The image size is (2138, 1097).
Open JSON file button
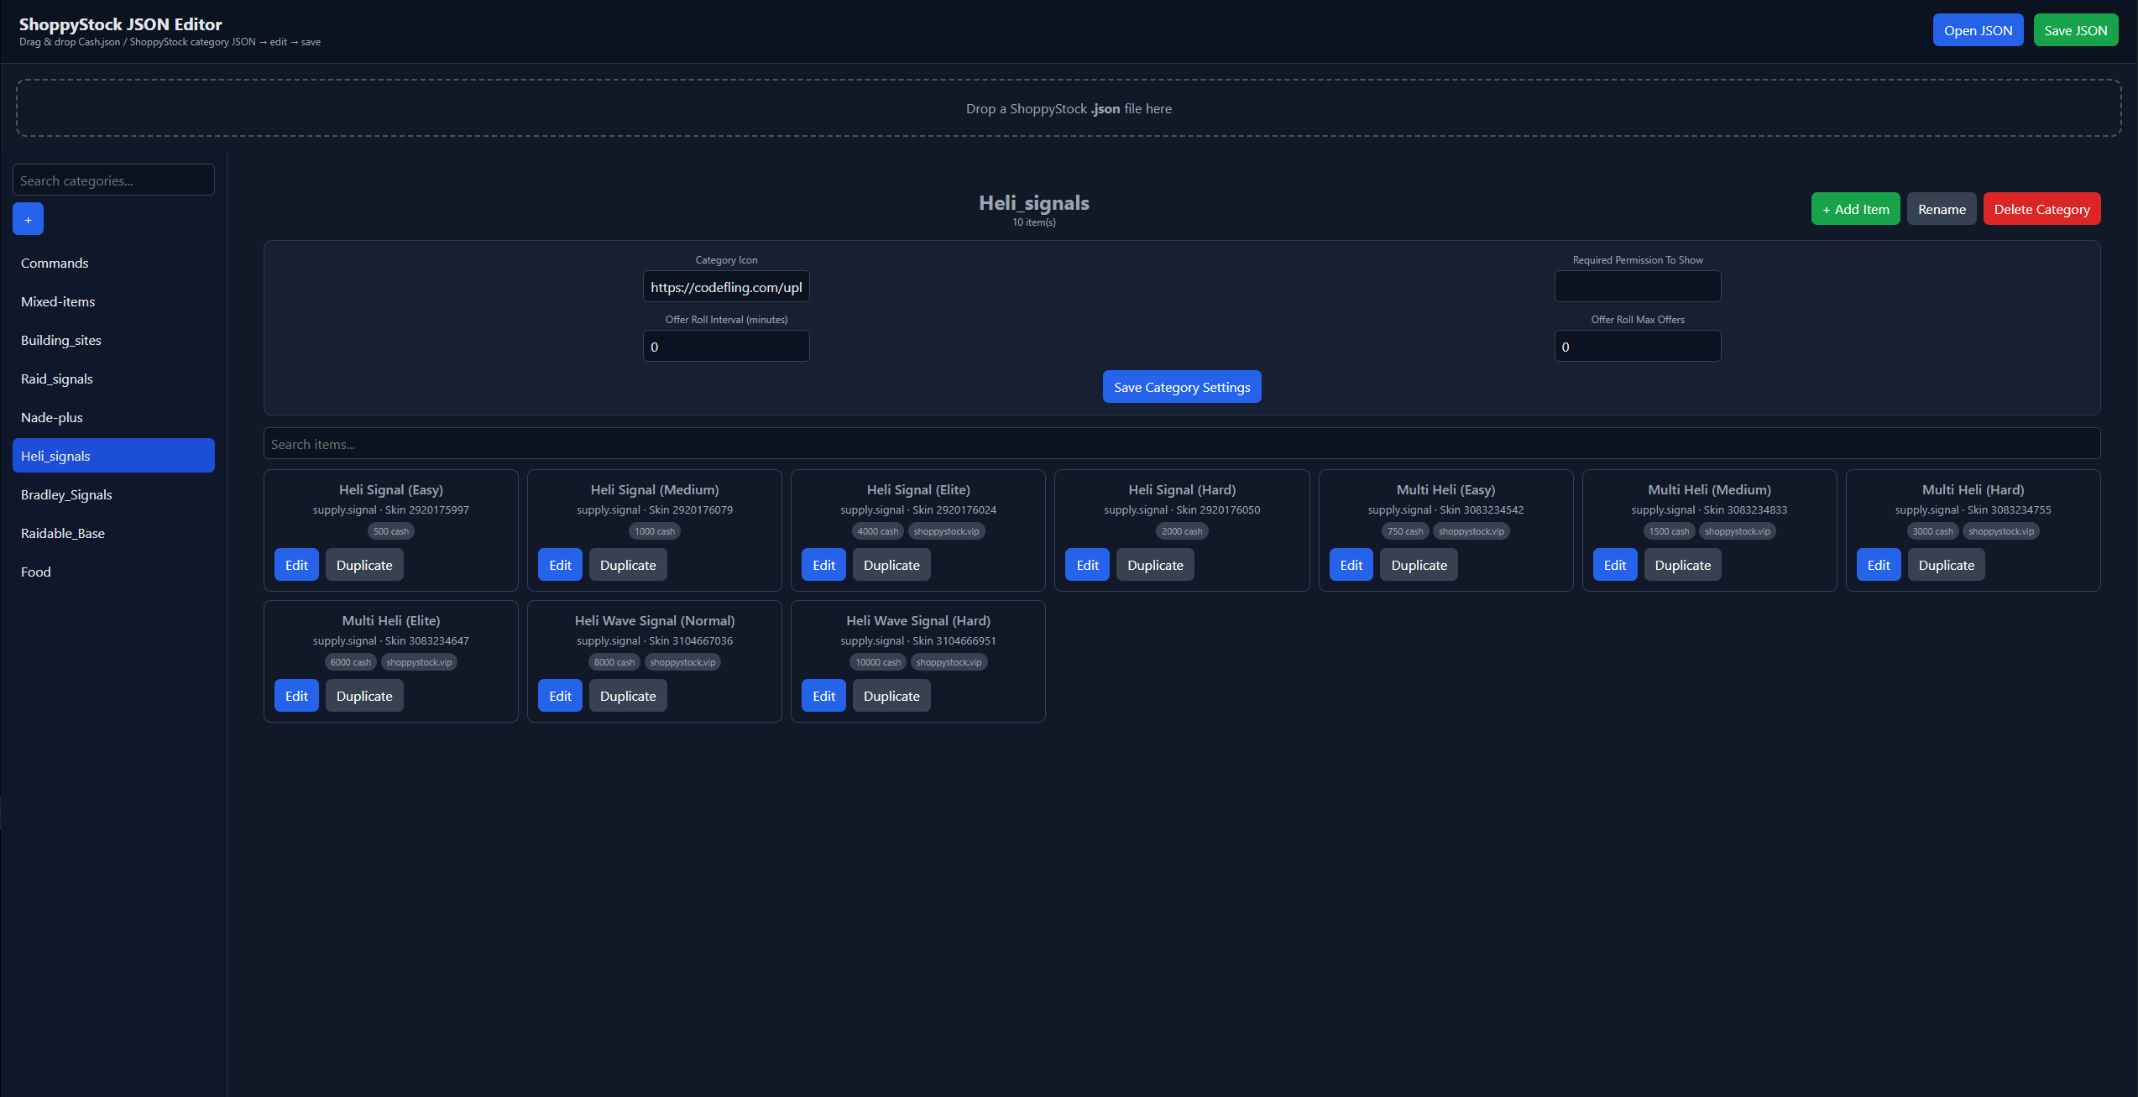(x=1978, y=30)
